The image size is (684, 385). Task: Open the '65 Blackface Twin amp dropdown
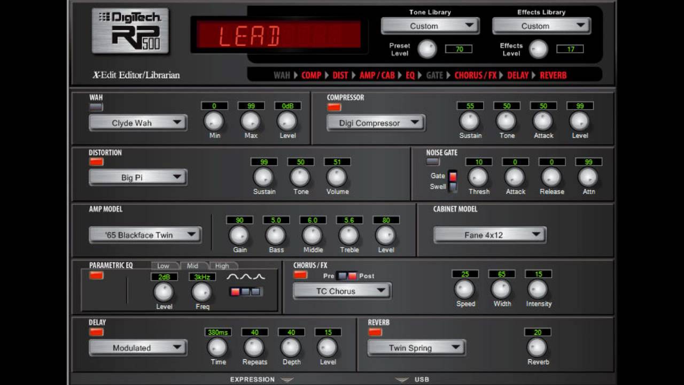click(145, 235)
